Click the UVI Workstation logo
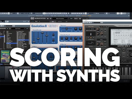132x99 pixels. (32, 18)
